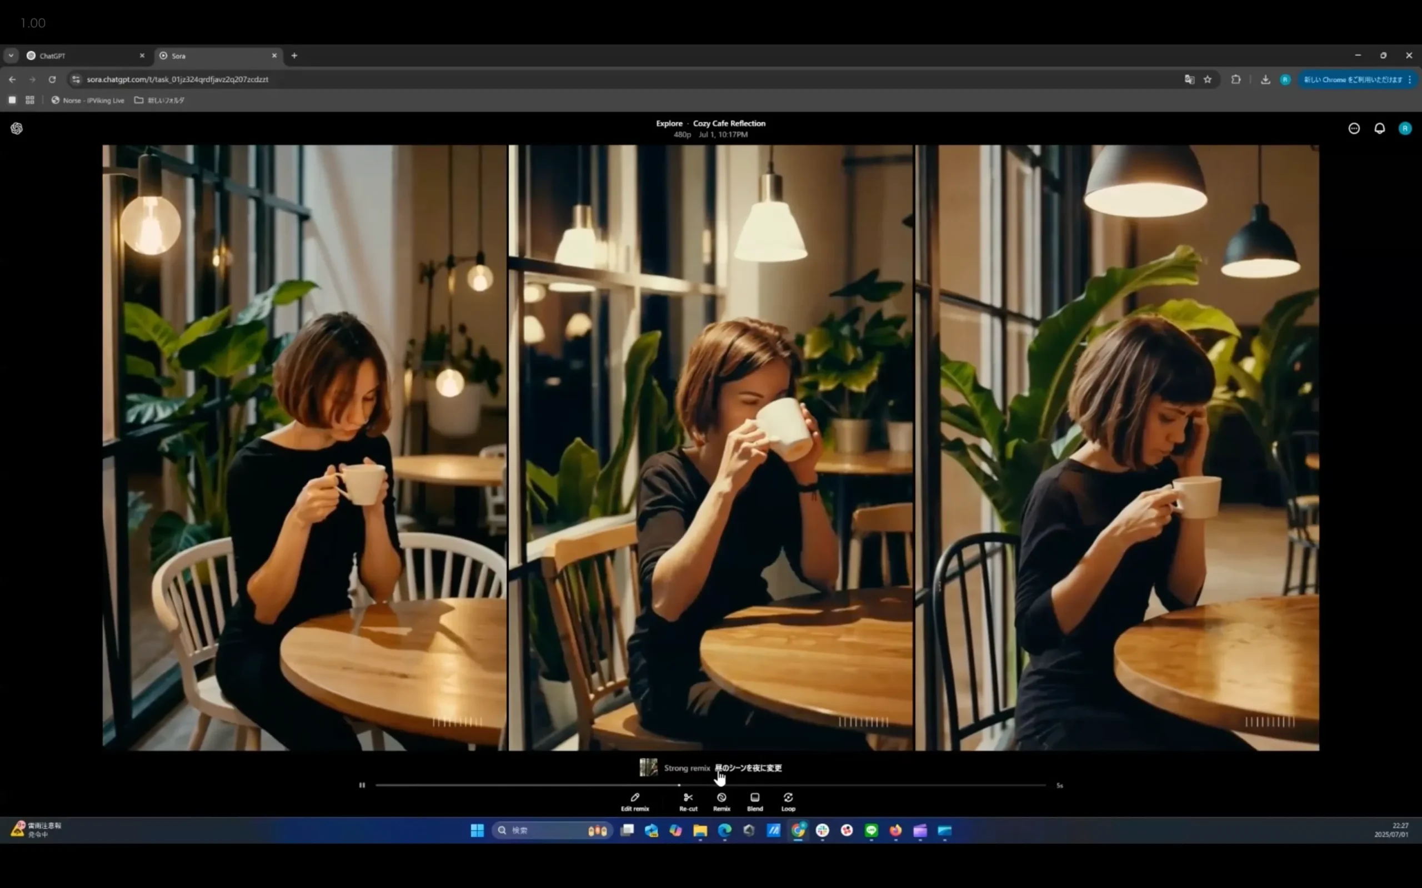Click the Strong remix source thumbnail
1422x888 pixels.
coord(648,768)
